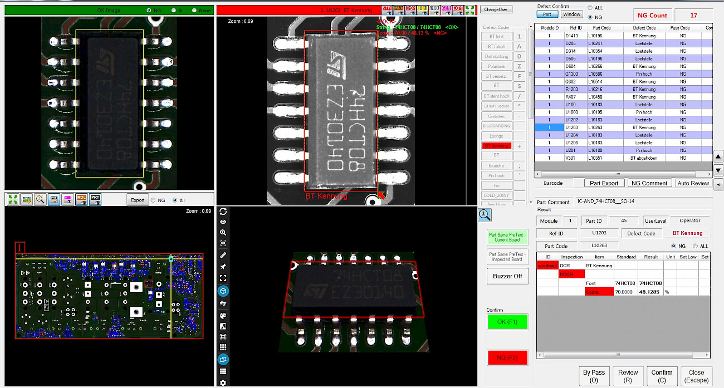This screenshot has height=388, width=724.
Task: Select the 3D cube view icon
Action: click(x=223, y=291)
